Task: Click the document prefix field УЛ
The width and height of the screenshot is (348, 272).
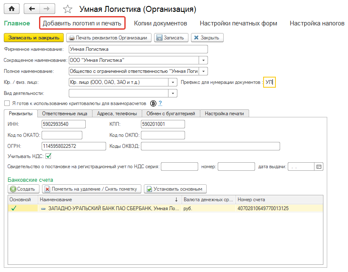Action: 269,82
